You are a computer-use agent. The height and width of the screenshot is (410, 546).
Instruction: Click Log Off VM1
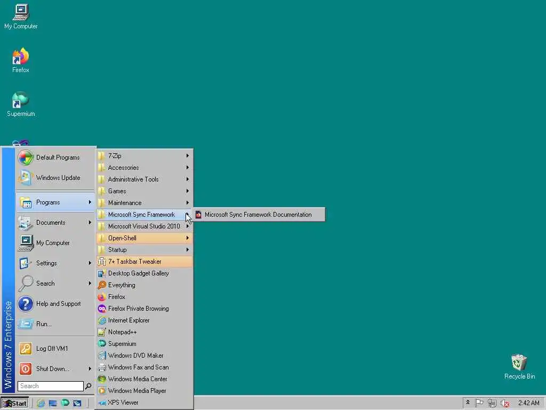(55, 349)
